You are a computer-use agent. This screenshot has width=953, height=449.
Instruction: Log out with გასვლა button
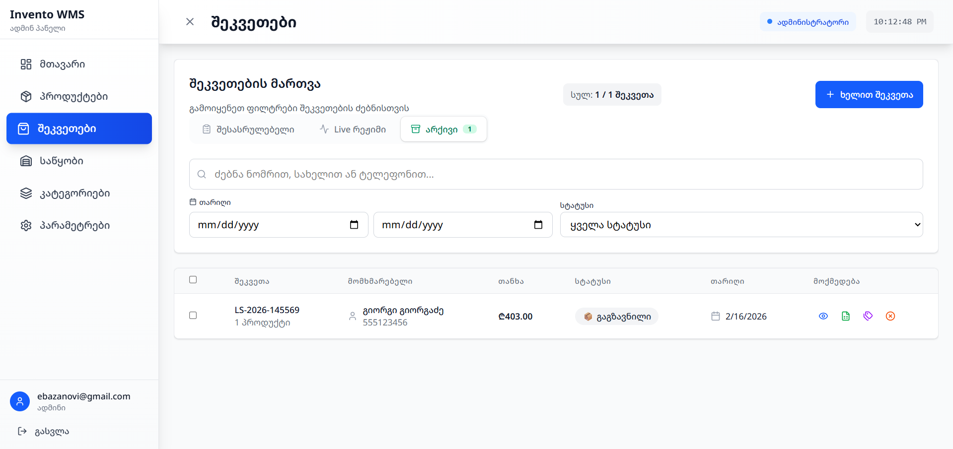click(x=44, y=431)
